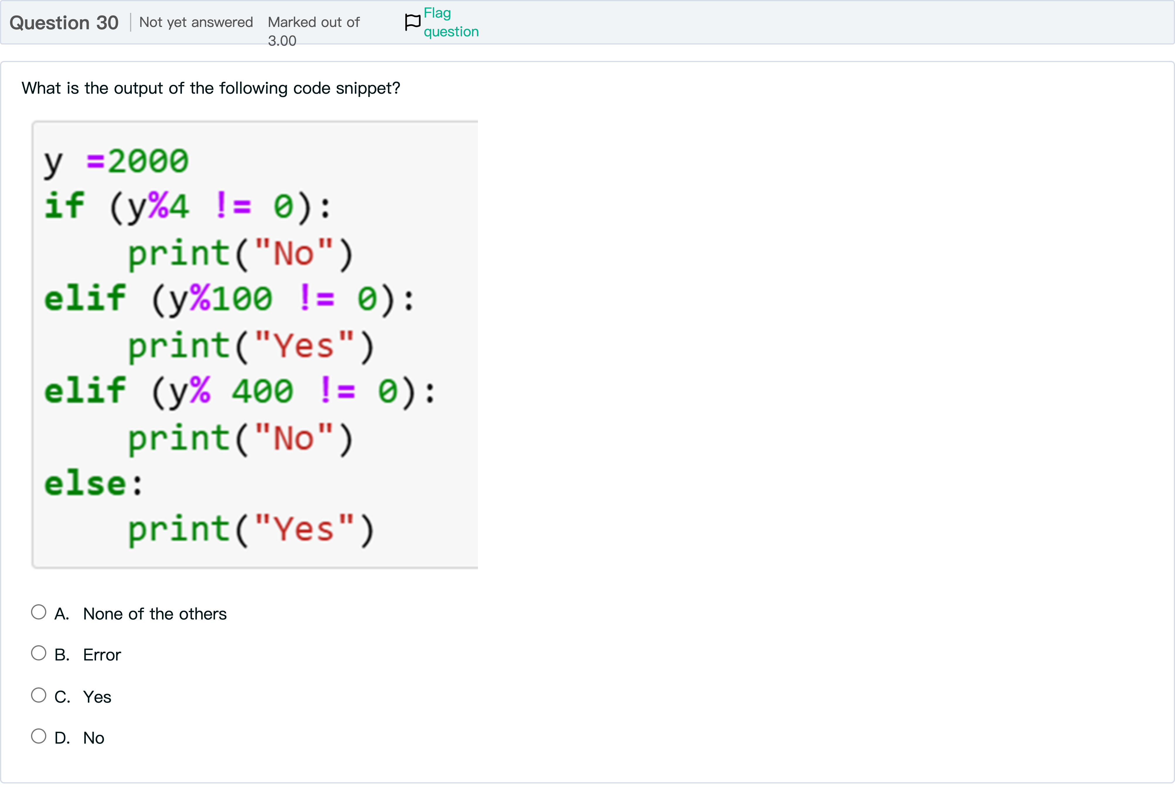The image size is (1175, 801).
Task: Click the flag icon beside Flag question
Action: (x=412, y=22)
